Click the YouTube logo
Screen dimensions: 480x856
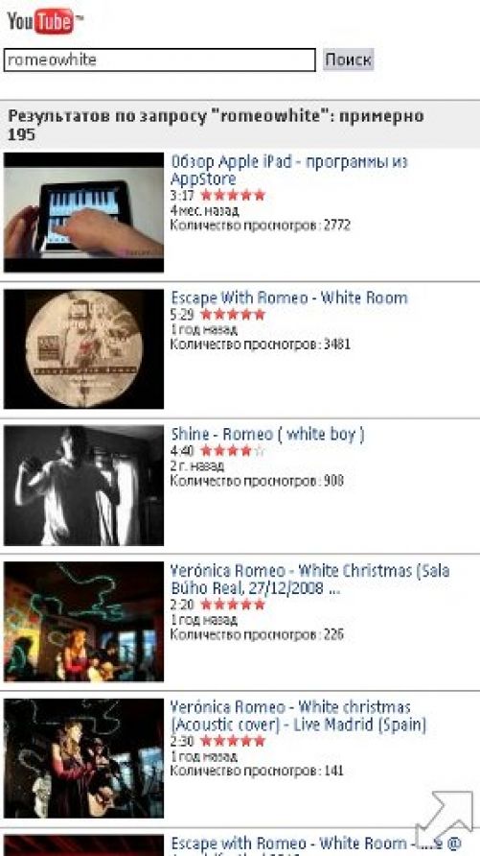click(45, 21)
